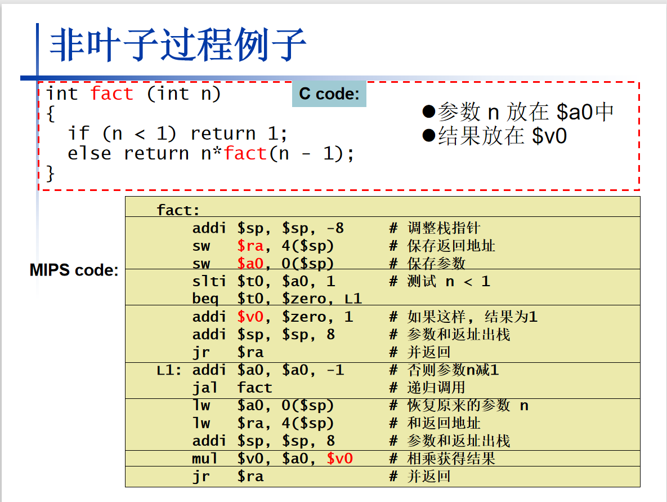Click instruction 'lw $ra, 4($sp)'
This screenshot has height=502, width=667.
(x=263, y=423)
